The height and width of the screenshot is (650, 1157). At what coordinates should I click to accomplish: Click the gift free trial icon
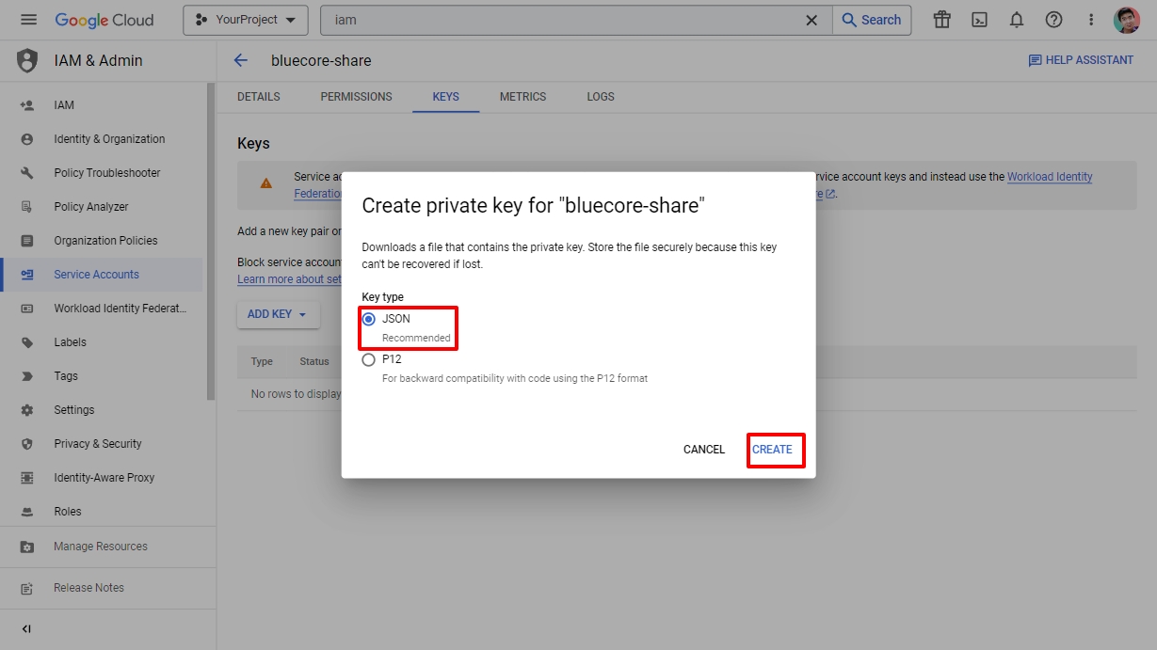(x=941, y=20)
